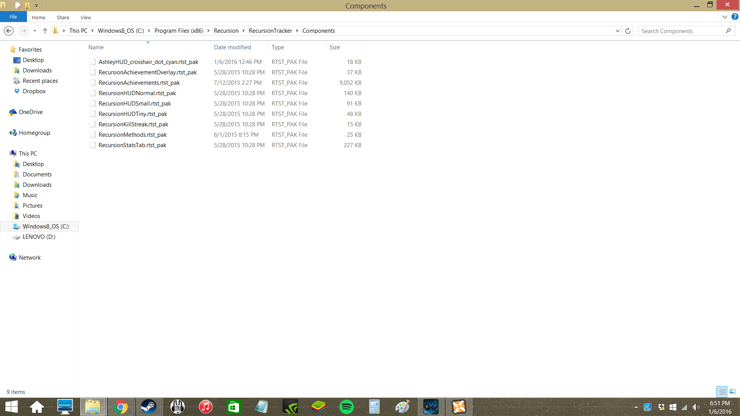Click the View menu tab

click(86, 17)
